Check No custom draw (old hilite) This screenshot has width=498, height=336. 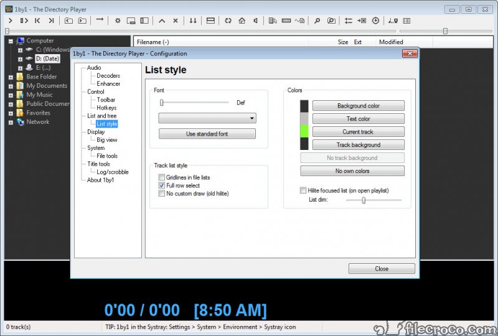pyautogui.click(x=162, y=193)
